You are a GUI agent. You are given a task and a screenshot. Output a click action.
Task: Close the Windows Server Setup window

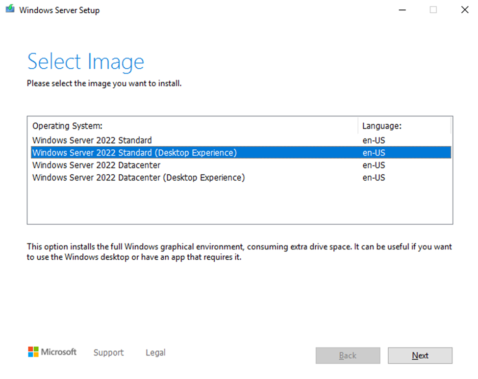pos(465,10)
